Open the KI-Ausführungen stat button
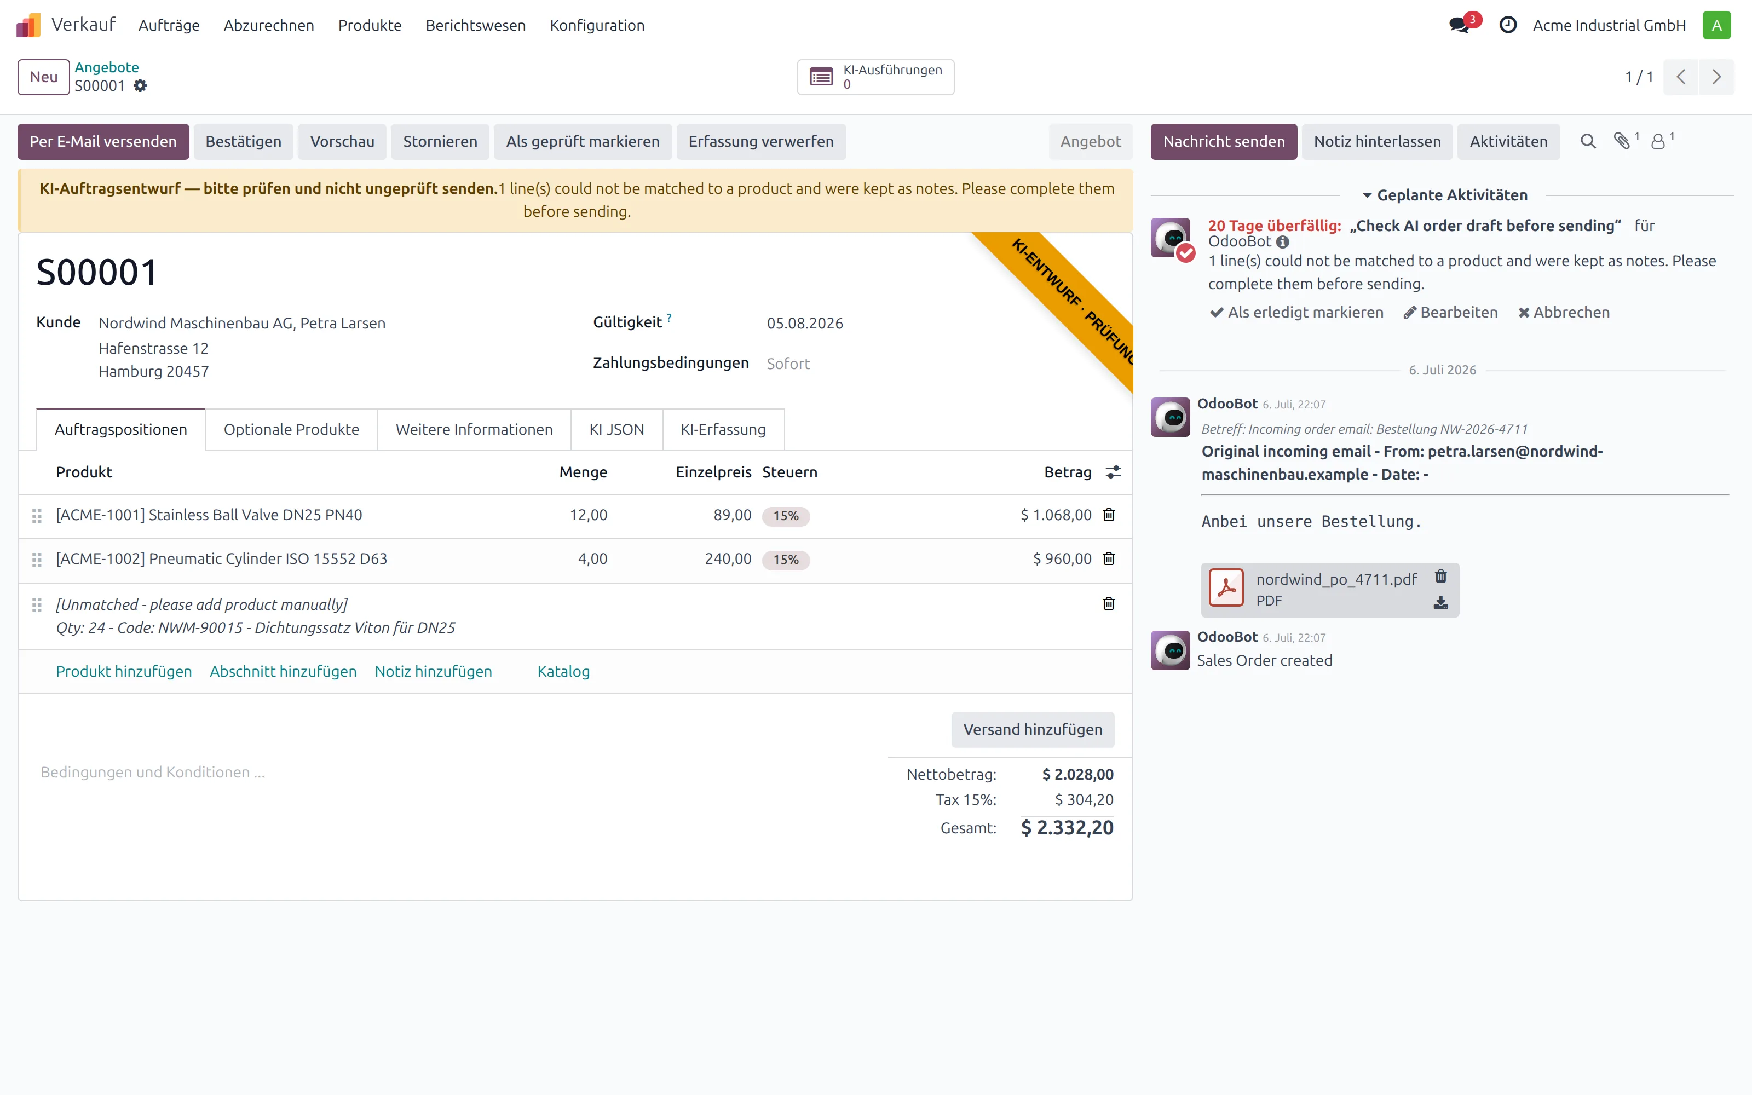This screenshot has height=1095, width=1752. [x=875, y=77]
